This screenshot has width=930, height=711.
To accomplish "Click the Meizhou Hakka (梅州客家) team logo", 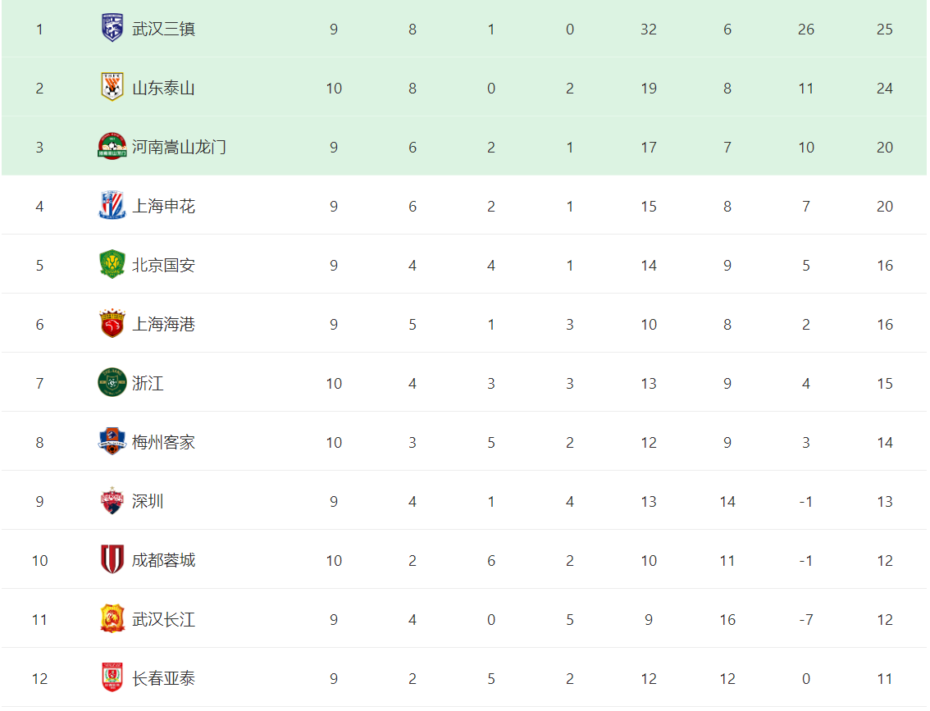I will pos(112,442).
